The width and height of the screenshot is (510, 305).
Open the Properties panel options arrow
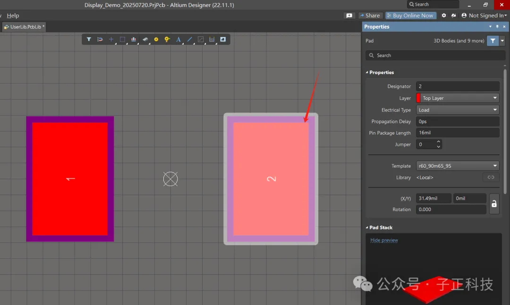tap(490, 26)
